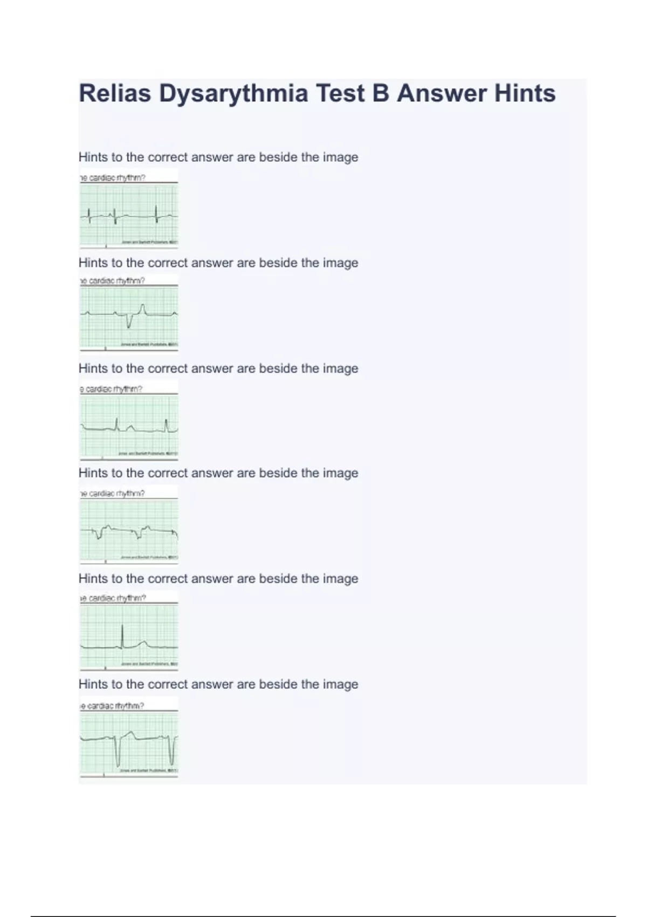Click "cardiac rhythm?" label above the second strip
This screenshot has height=917, width=647.
pos(113,280)
